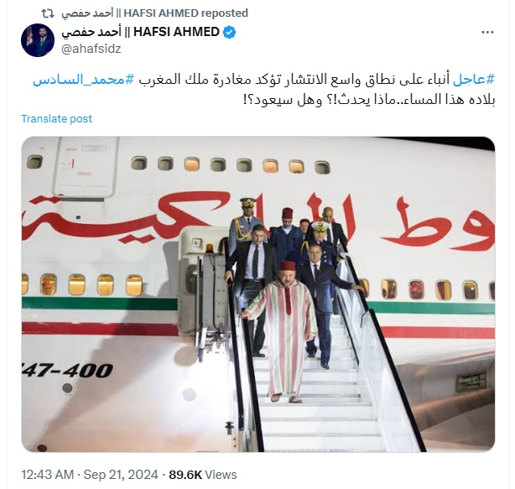Click the 89.6K Views counter

203,475
